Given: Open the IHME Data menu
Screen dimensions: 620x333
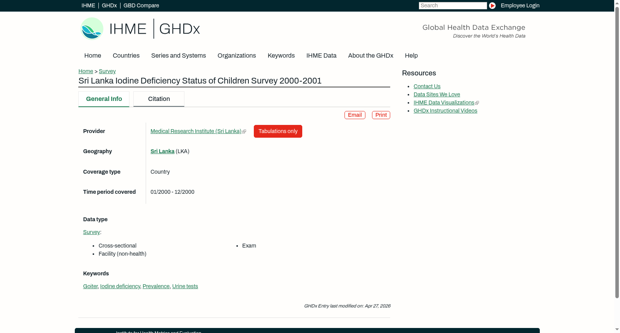Looking at the screenshot, I should [321, 55].
